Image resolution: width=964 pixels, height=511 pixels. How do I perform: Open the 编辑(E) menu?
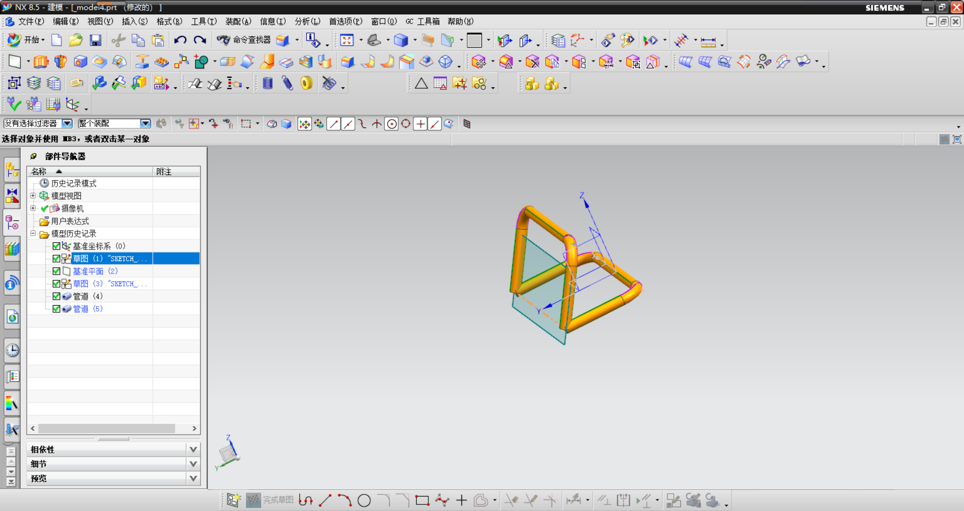point(66,22)
